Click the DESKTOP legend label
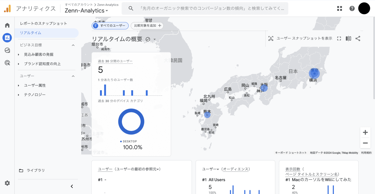375x194 pixels. coord(130,141)
